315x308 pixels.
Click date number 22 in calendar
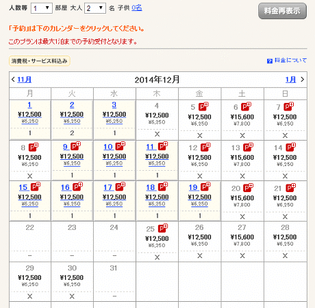(29, 228)
